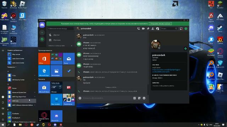Viewport: 227px width, 127px height.
Task: Open pinned messages in Discord chat
Action: [x=148, y=29]
